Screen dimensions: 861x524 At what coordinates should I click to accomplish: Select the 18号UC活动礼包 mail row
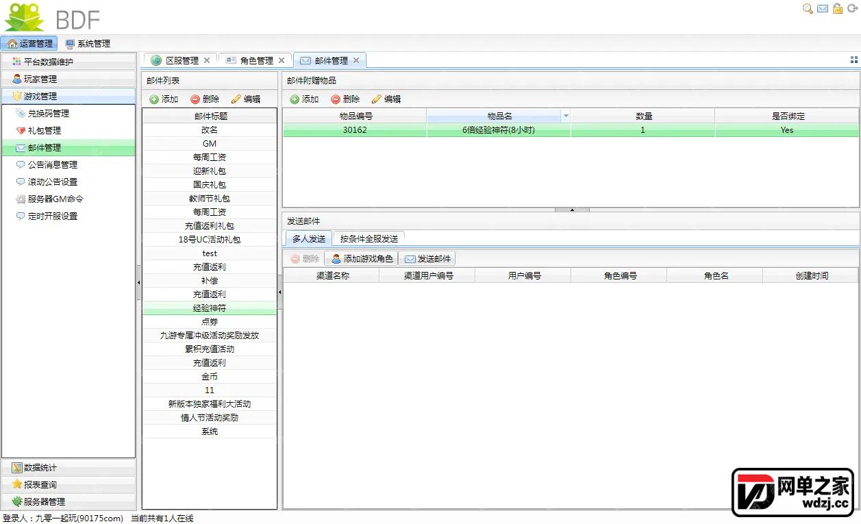[210, 239]
